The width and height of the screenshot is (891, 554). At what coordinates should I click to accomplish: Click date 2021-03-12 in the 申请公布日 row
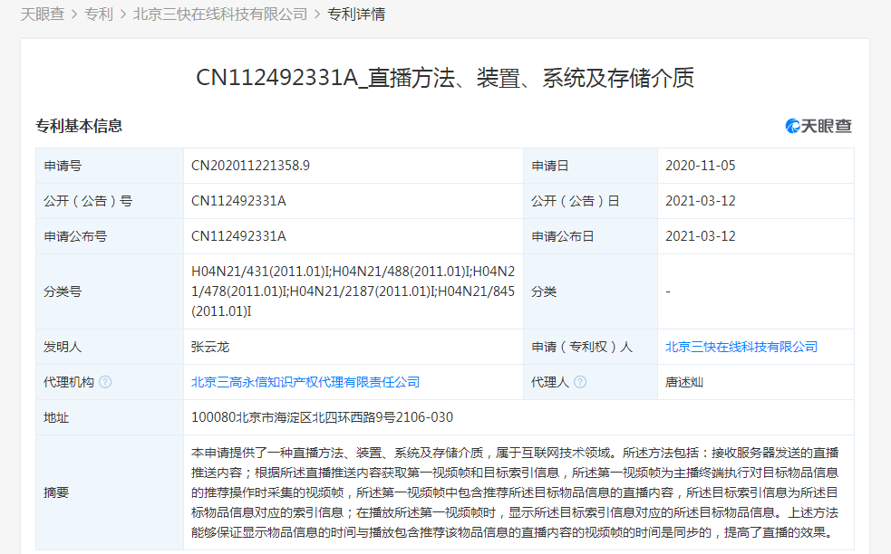tap(701, 236)
